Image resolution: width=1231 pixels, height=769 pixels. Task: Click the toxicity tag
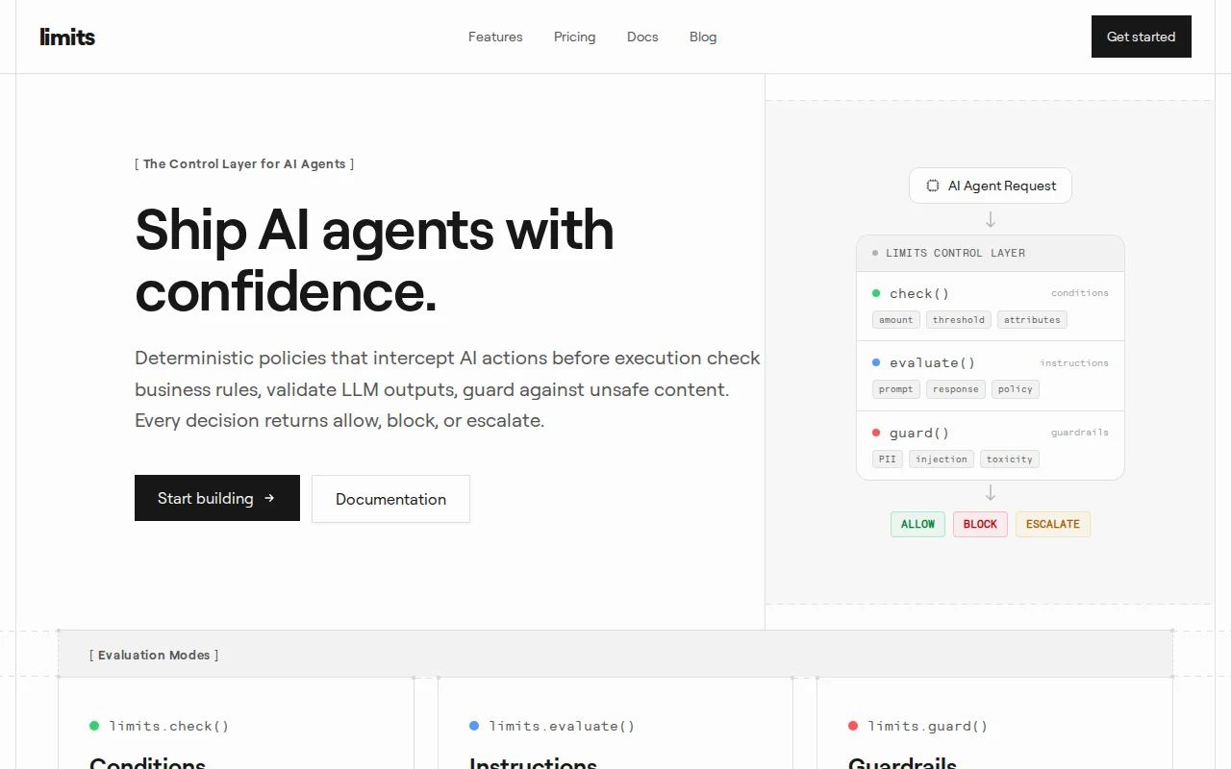1010,459
